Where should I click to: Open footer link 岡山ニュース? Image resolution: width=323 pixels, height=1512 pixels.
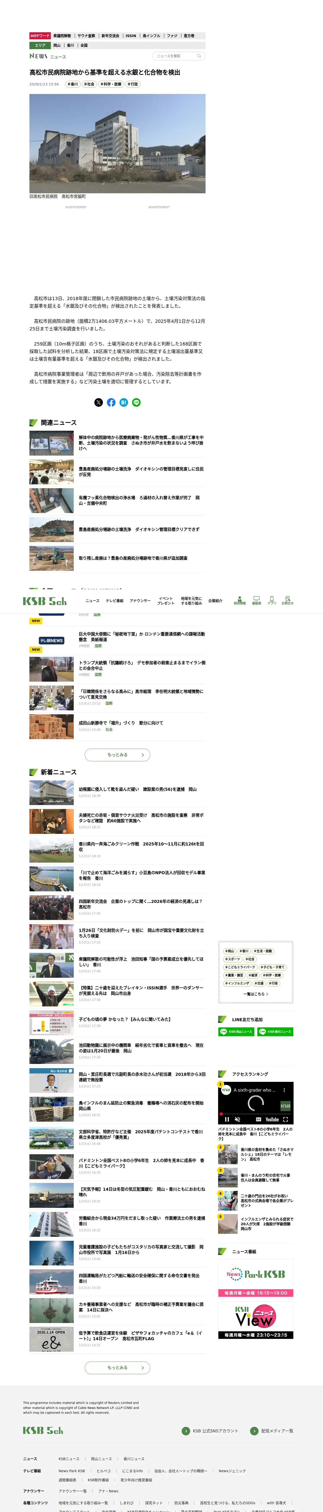coord(101,1459)
